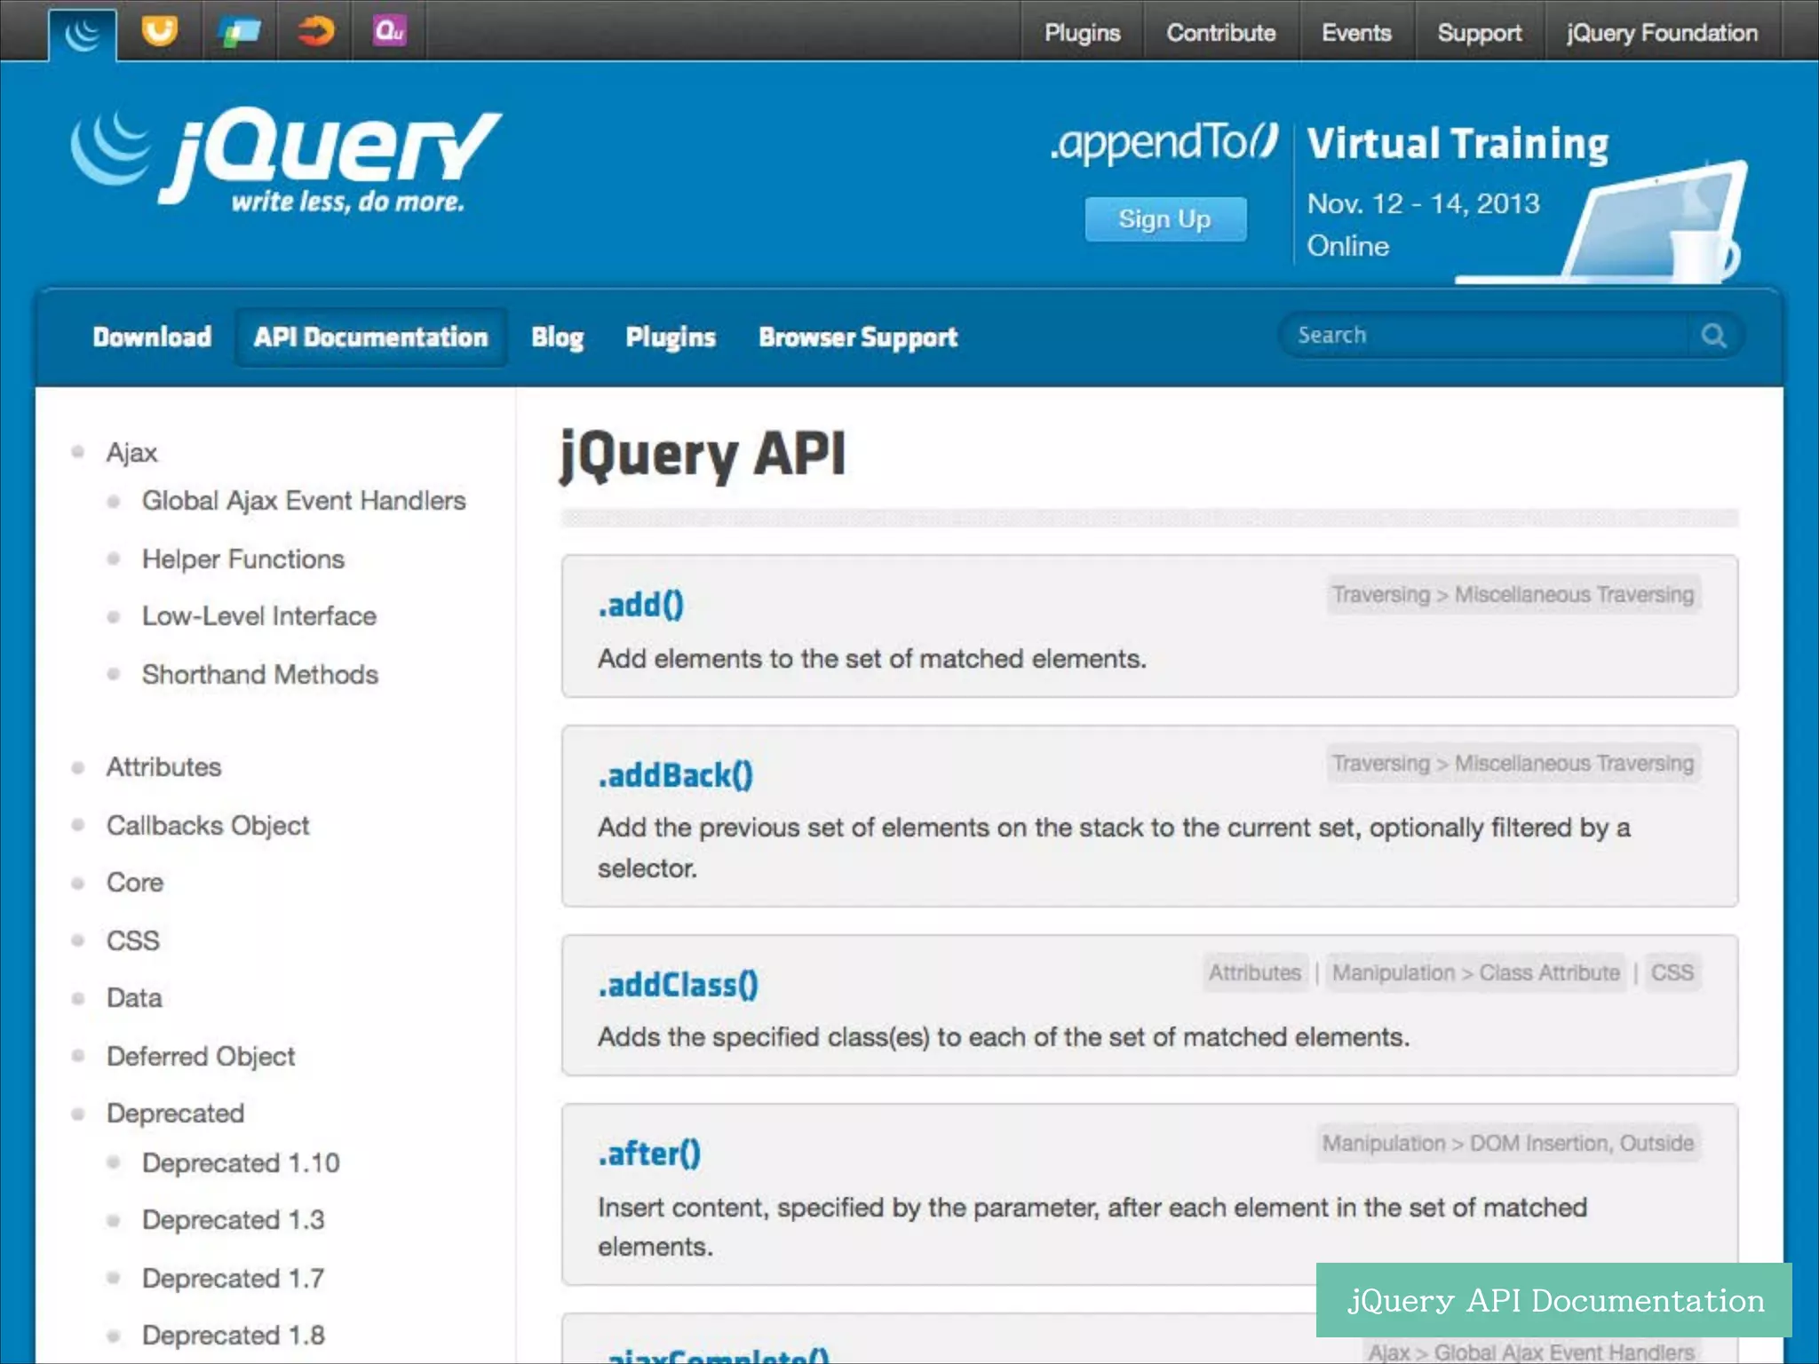Select the API Documentation tab
The width and height of the screenshot is (1819, 1364).
pos(371,337)
